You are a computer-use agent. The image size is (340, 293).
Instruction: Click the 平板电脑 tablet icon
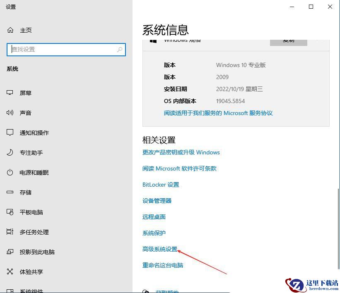10,212
